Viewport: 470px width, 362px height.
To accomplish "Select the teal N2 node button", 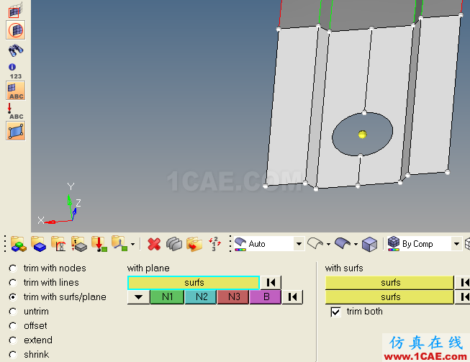I will (201, 297).
